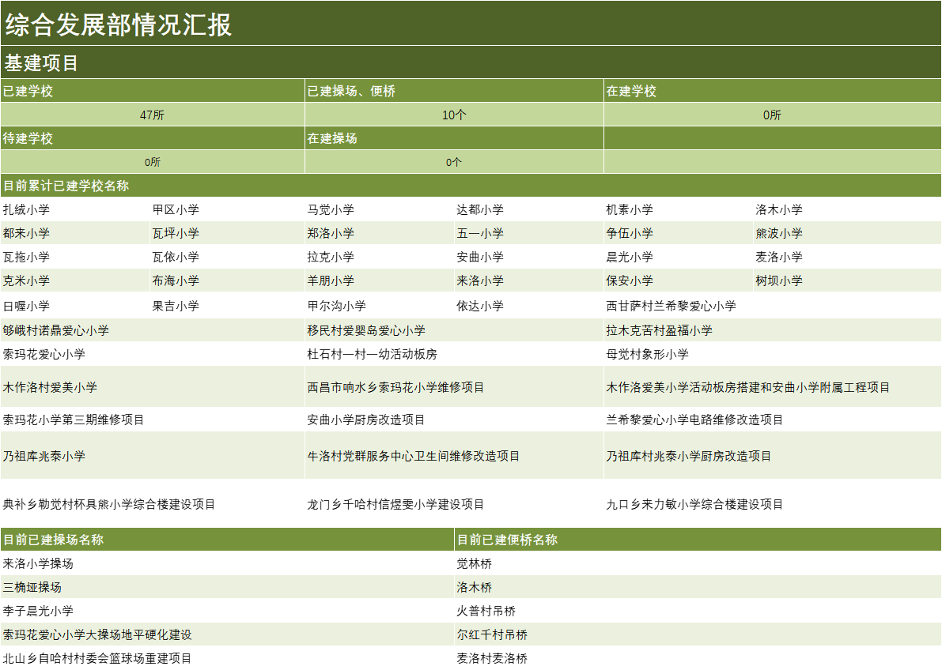Click the cell 龙门乡千哈村信煜雯小学建设项目

(454, 504)
